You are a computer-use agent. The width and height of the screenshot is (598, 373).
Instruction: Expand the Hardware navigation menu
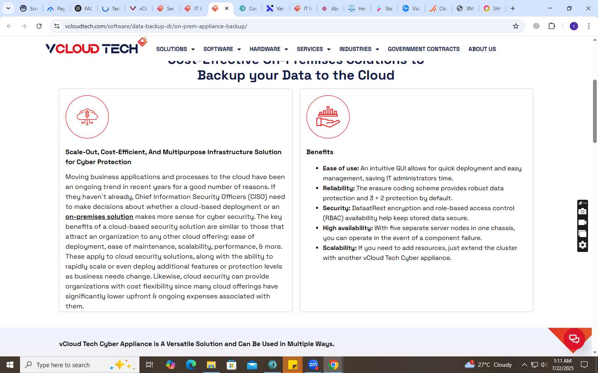coord(269,49)
